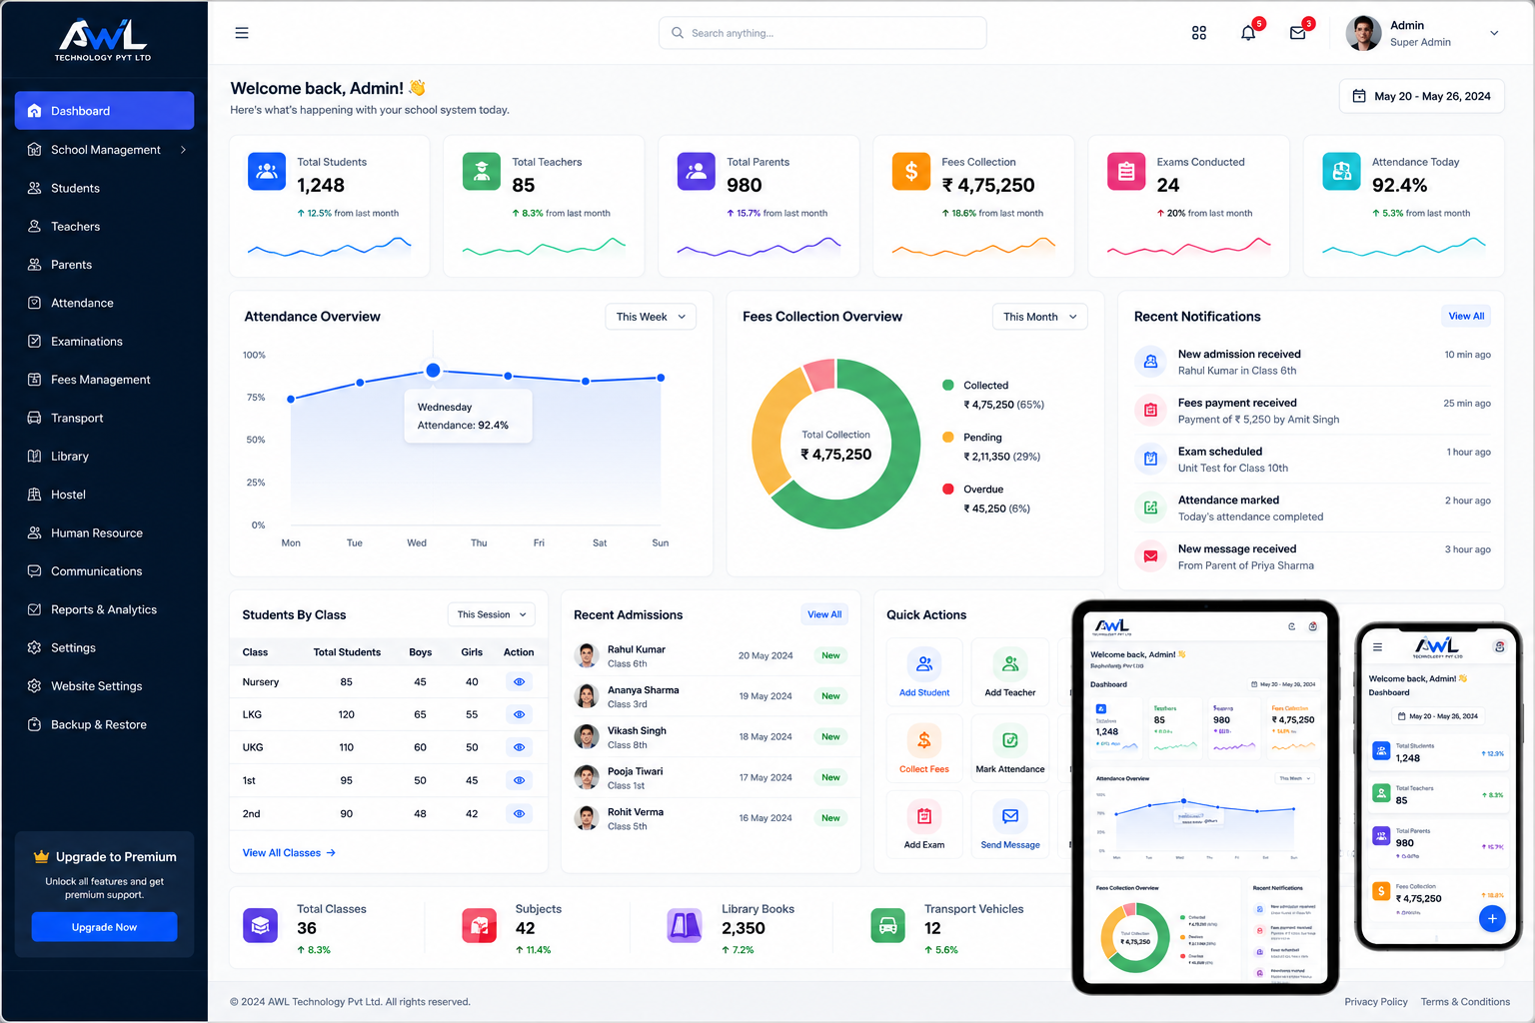The image size is (1535, 1023).
Task: View the UKG class row eye icon
Action: 519,747
